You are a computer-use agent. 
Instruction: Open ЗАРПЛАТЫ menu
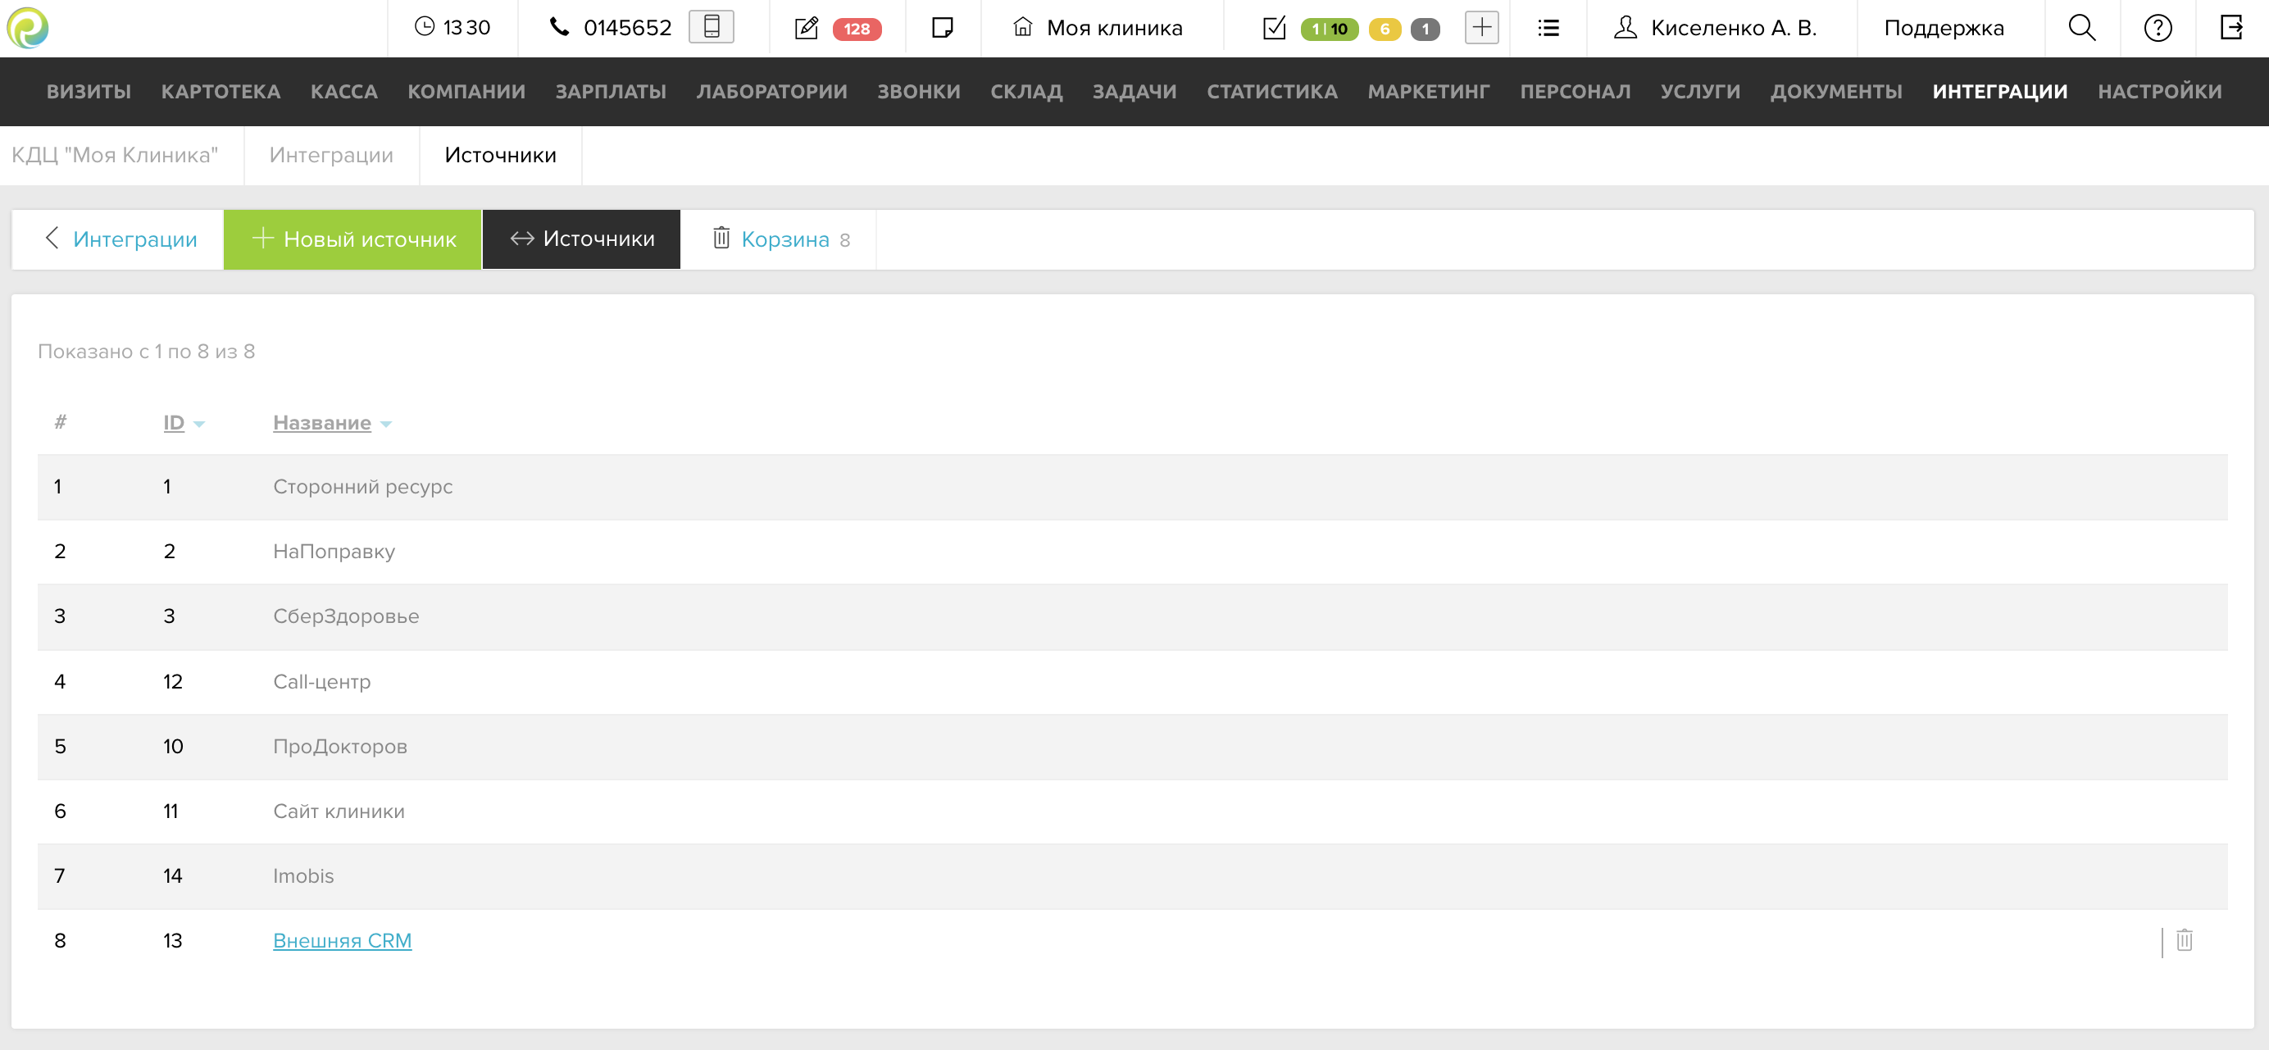click(611, 92)
